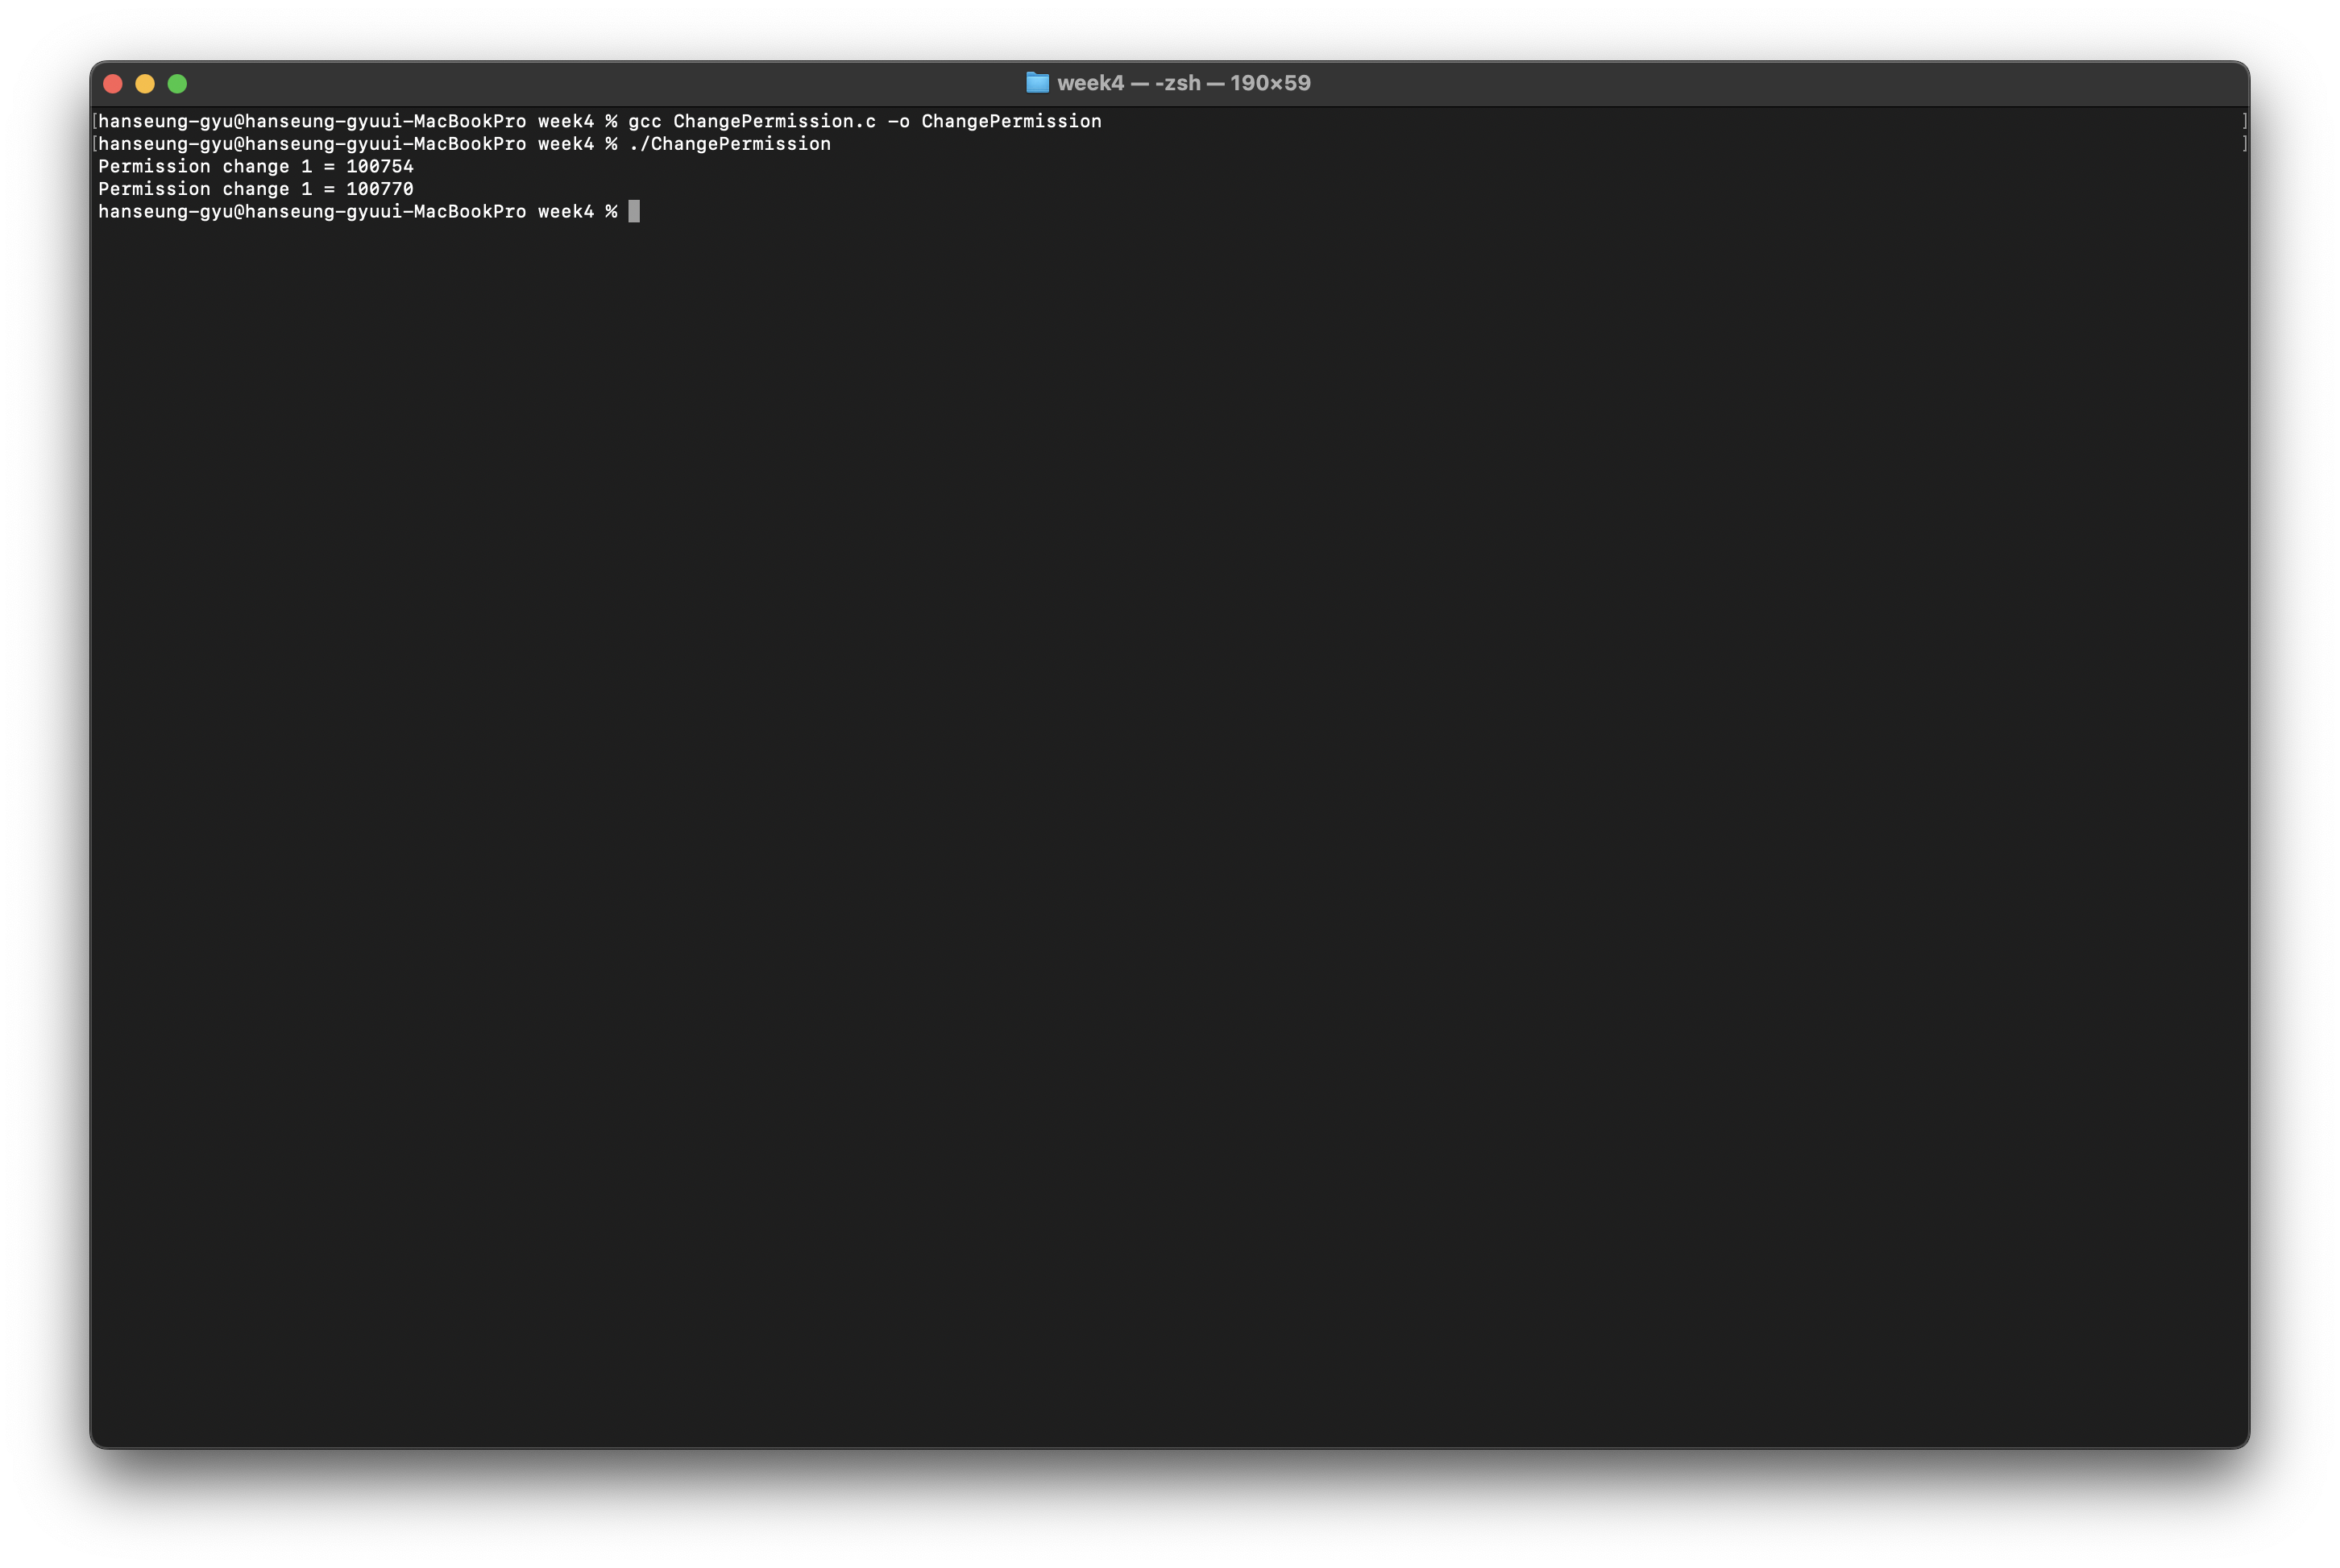
Task: Click the 'gcc ChangePermission.c -o ChangePermission' command
Action: click(865, 121)
